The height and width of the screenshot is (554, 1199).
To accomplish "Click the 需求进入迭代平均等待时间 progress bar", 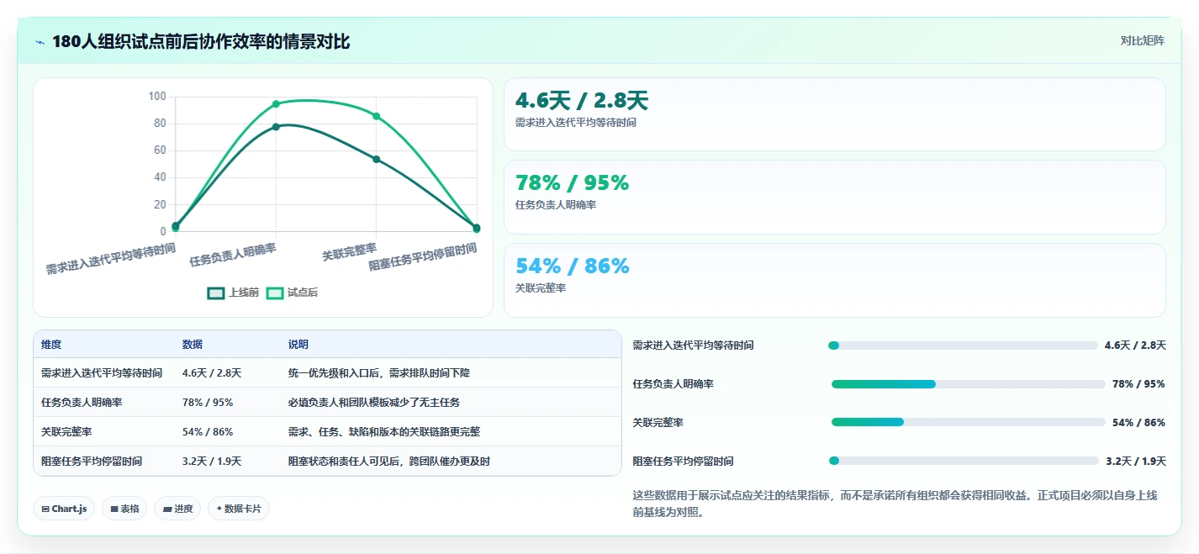I will click(x=963, y=346).
